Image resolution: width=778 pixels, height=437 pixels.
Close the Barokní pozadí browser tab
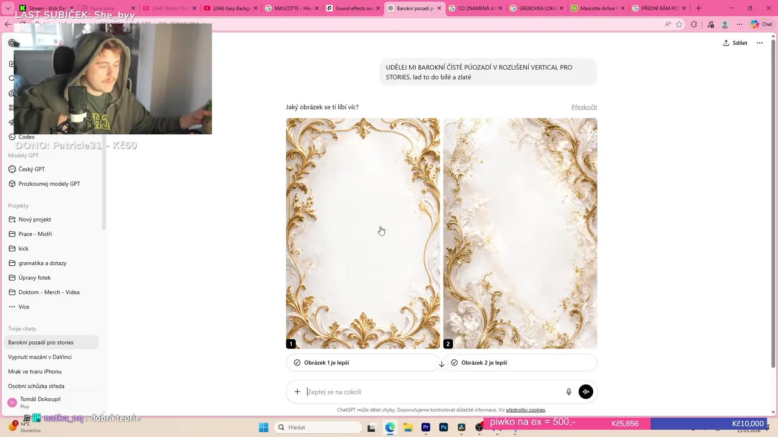point(439,8)
